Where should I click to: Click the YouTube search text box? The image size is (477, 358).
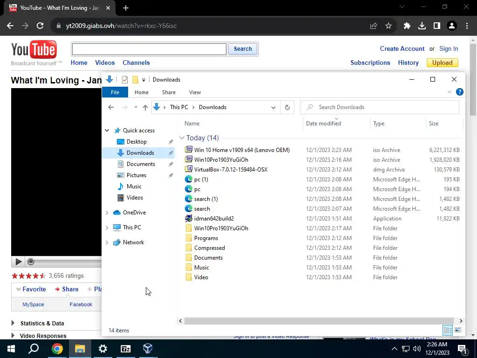(x=149, y=49)
